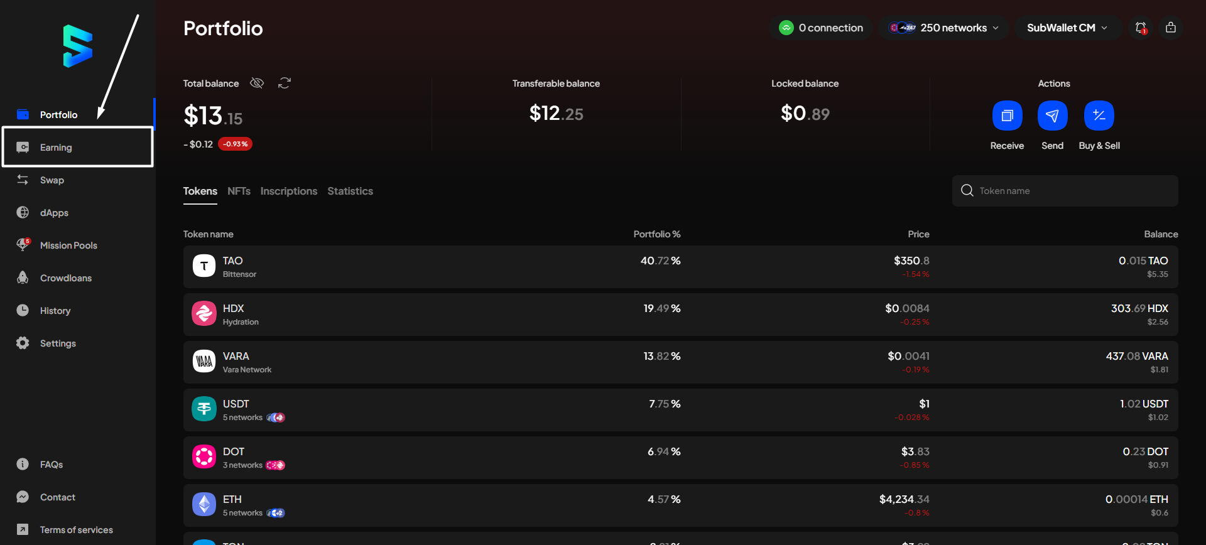Viewport: 1206px width, 545px height.
Task: Hide the total balance with eye icon
Action: pos(257,83)
